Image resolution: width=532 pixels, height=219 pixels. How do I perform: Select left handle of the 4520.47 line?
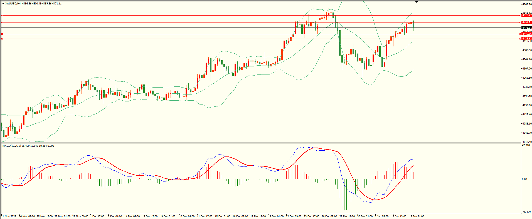pyautogui.click(x=2, y=16)
